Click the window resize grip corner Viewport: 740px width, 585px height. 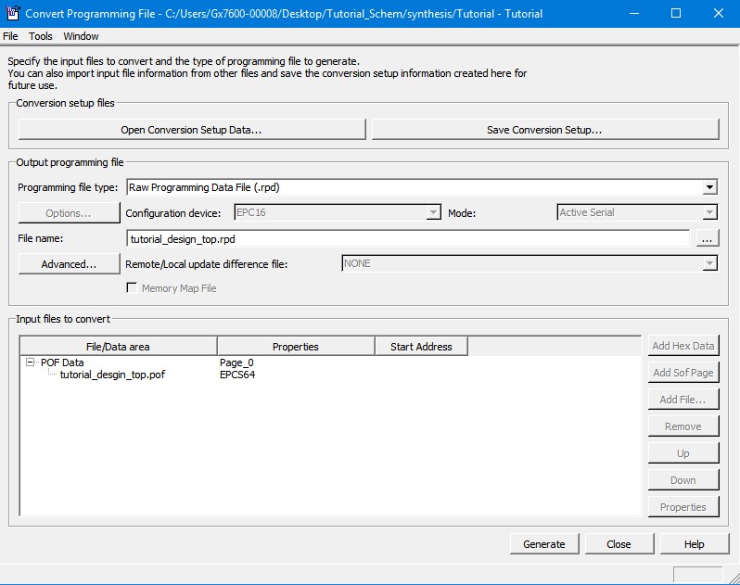click(734, 579)
